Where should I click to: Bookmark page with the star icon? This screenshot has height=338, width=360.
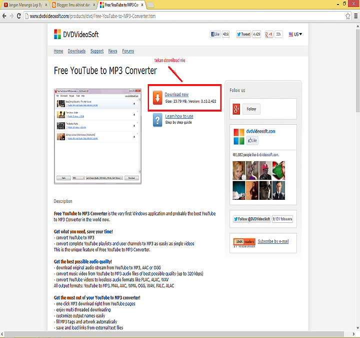coord(347,16)
